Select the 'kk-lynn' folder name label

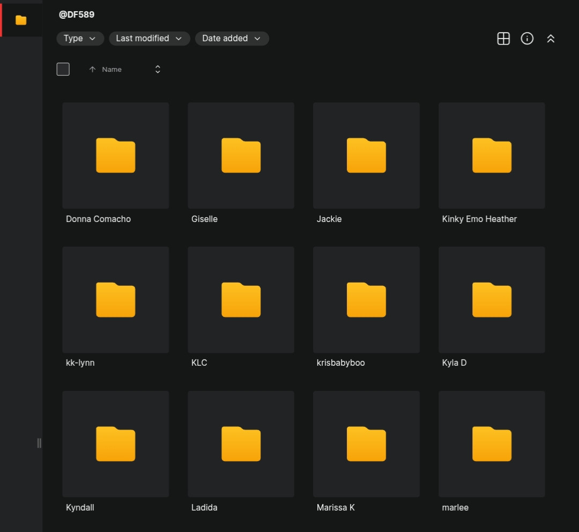pyautogui.click(x=80, y=363)
